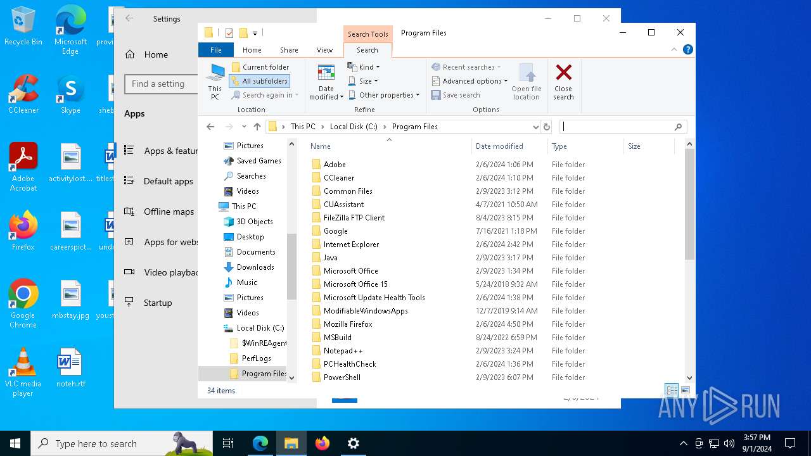Select the FileZilla FTP Client folder
This screenshot has width=811, height=456.
(x=354, y=218)
